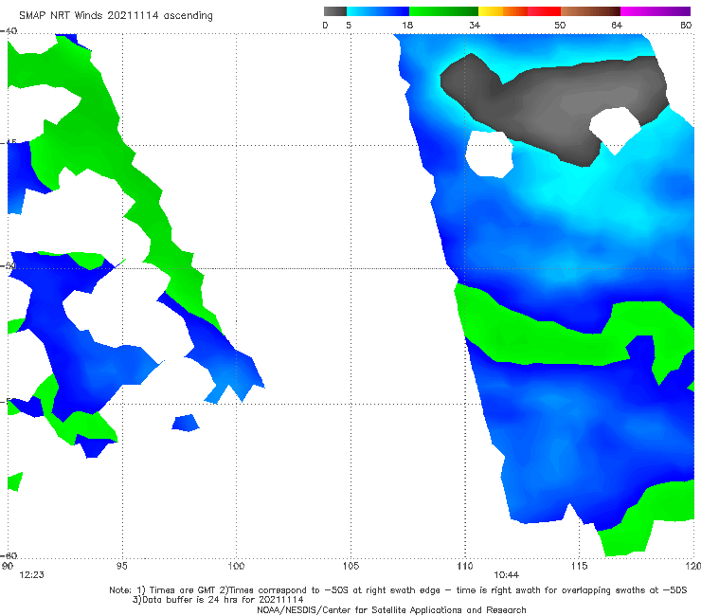The height and width of the screenshot is (616, 701).
Task: Click the latitude label '-40'
Action: [x=9, y=31]
